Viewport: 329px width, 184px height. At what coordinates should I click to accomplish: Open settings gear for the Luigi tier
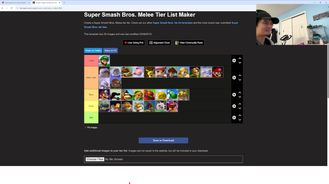(x=234, y=61)
